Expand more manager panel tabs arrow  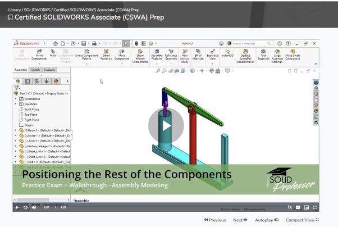67,81
